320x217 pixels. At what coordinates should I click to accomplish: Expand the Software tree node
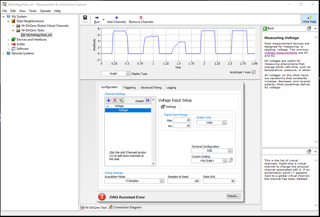point(8,49)
